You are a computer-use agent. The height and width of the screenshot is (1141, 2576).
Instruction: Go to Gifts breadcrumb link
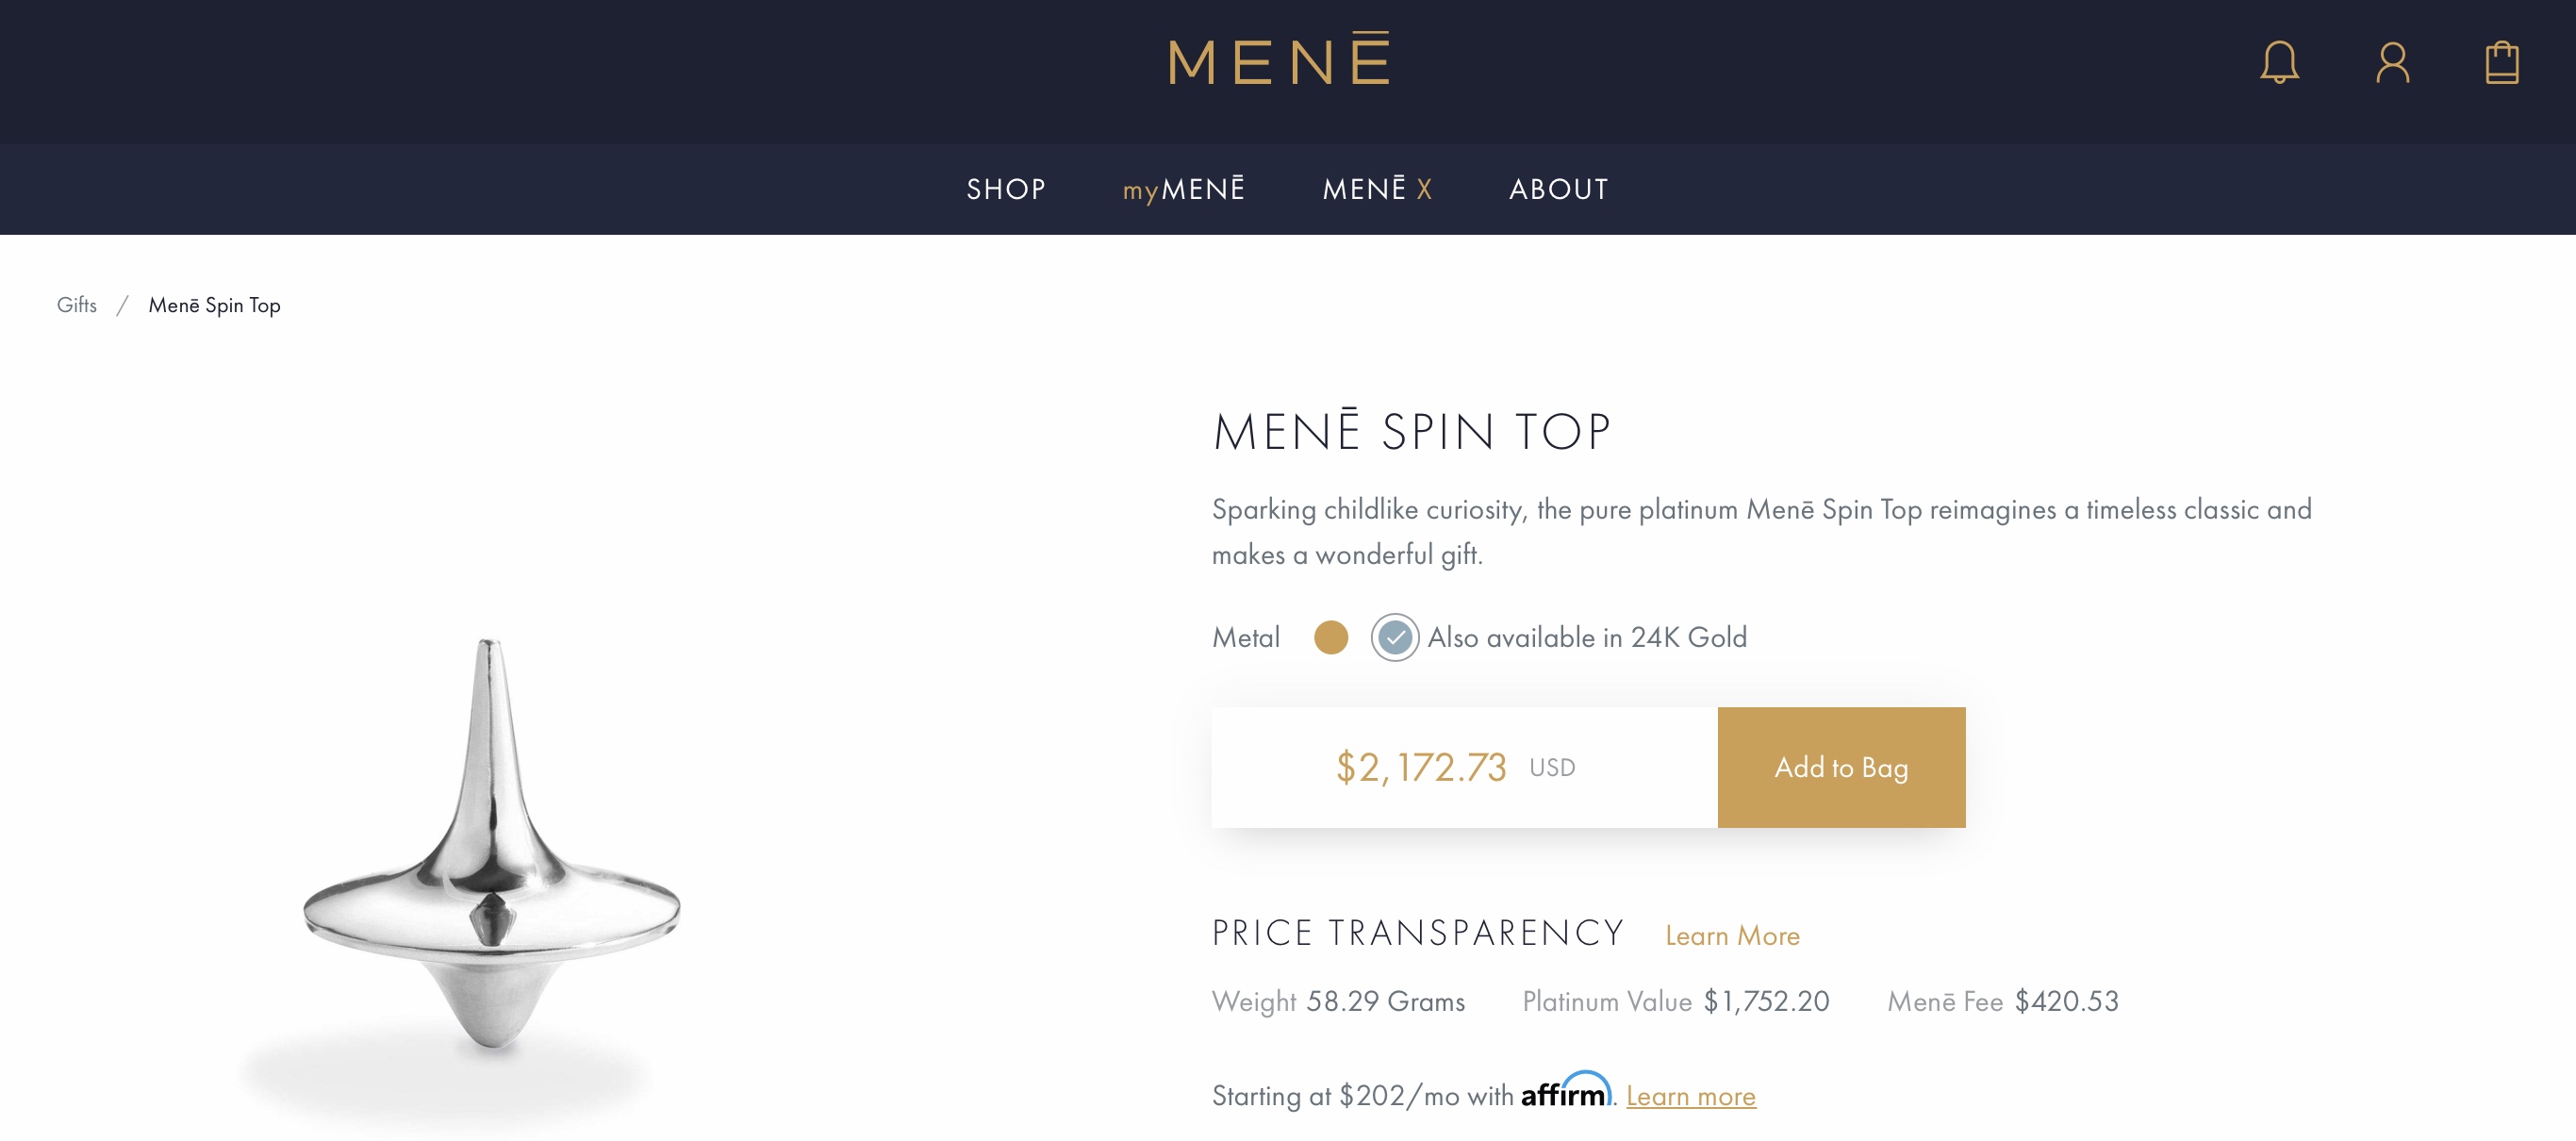[77, 304]
